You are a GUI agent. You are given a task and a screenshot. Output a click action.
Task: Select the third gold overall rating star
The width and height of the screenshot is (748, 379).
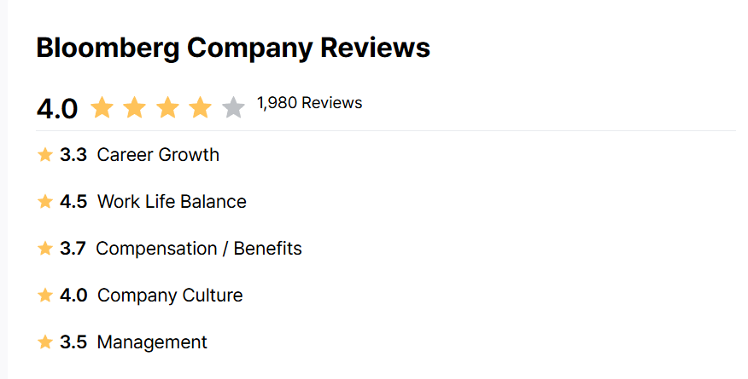tap(168, 107)
